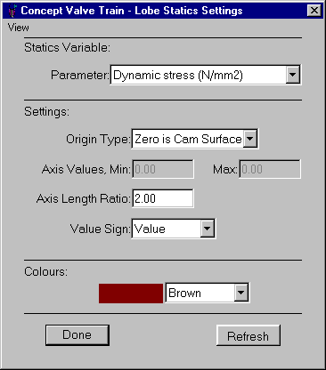Screen dimensions: 326x370
Task: Click the Statics Variable section label
Action: click(67, 47)
